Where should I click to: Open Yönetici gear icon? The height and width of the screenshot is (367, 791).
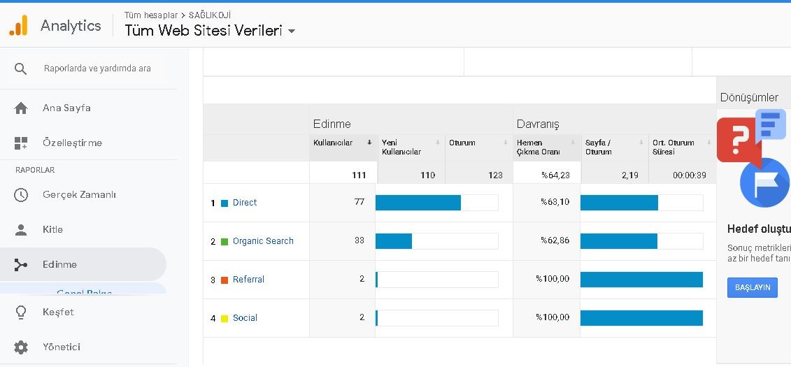[21, 347]
